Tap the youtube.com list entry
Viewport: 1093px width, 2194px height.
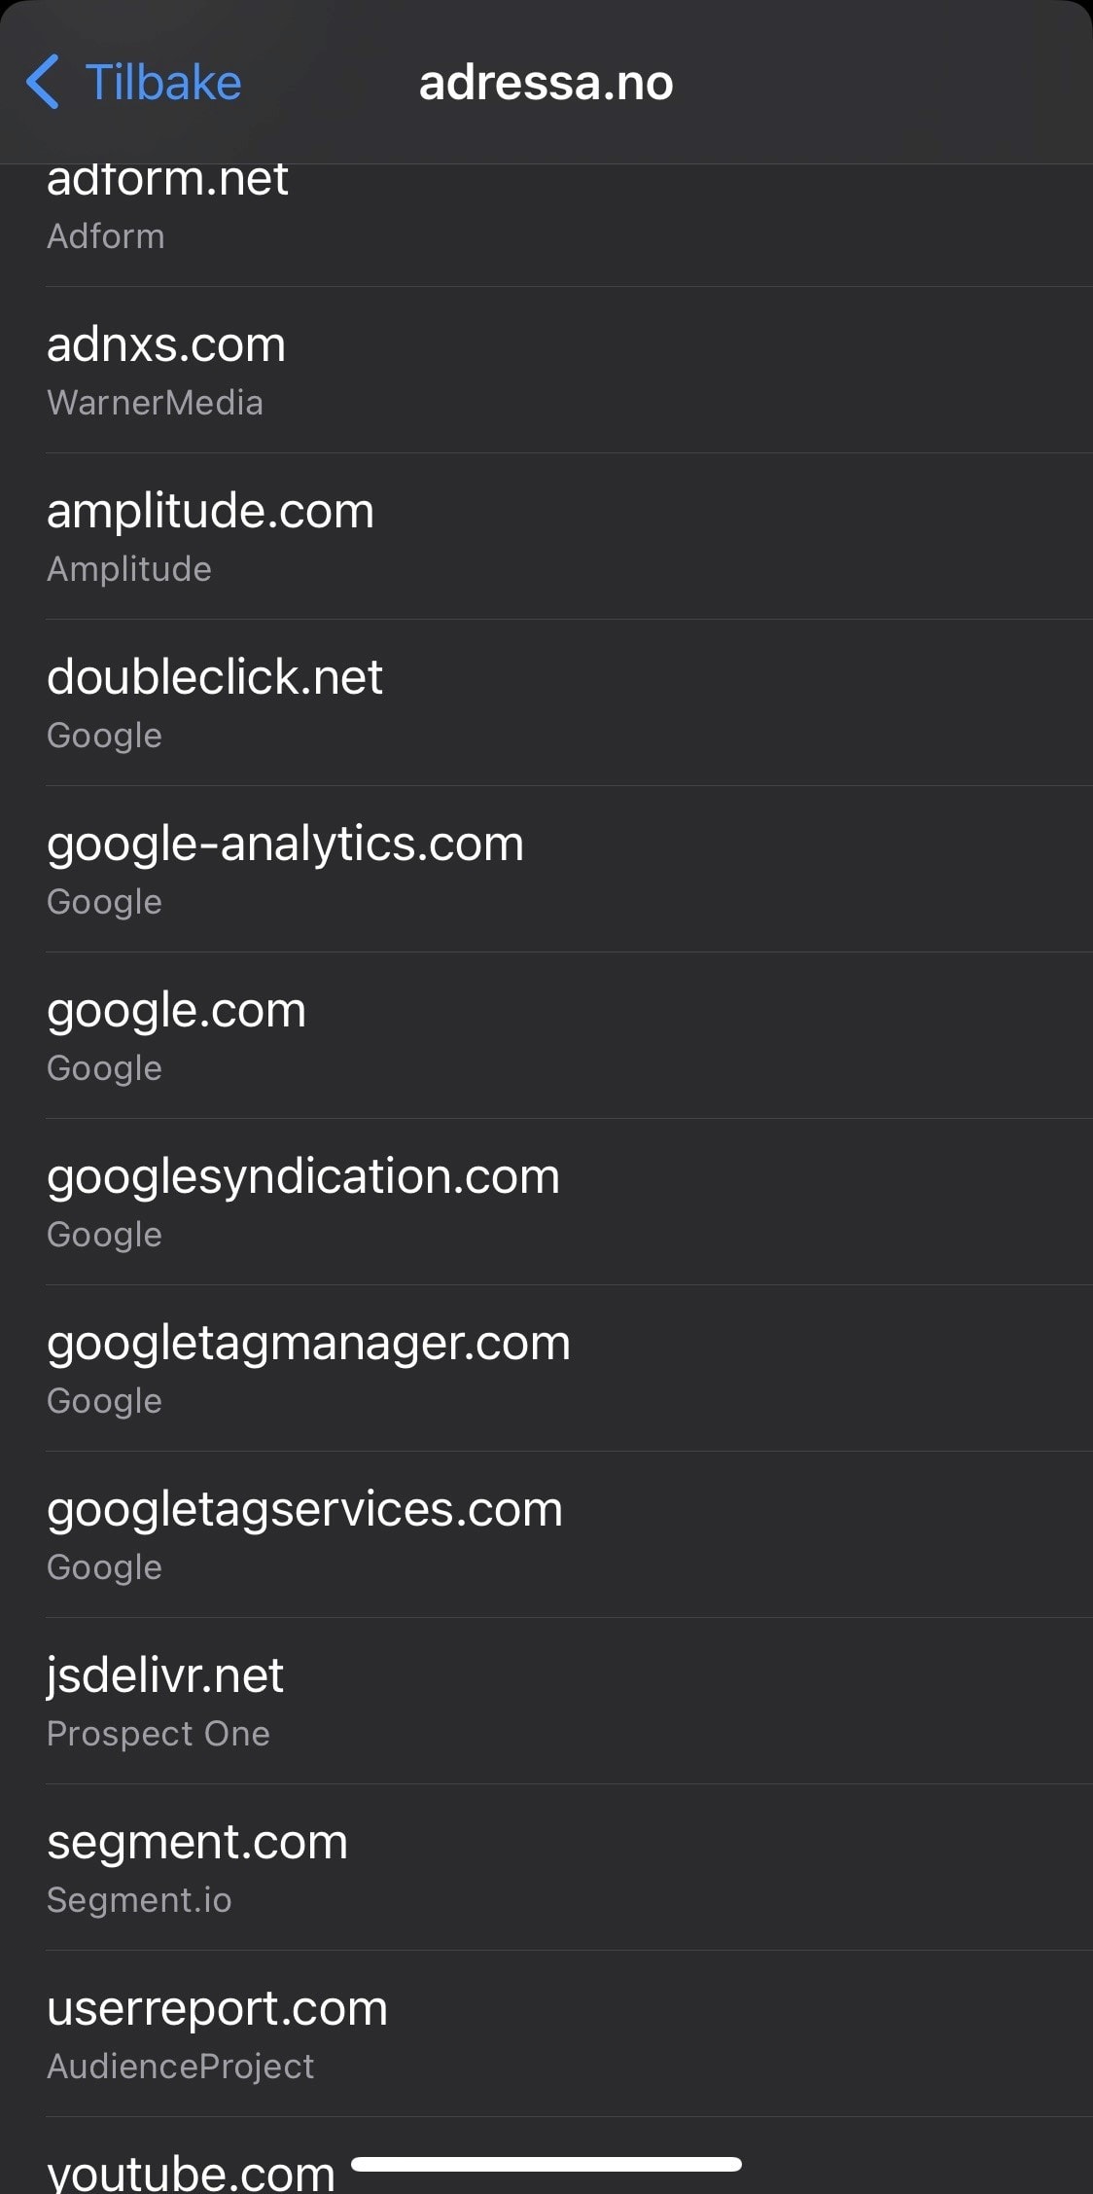[191, 2172]
